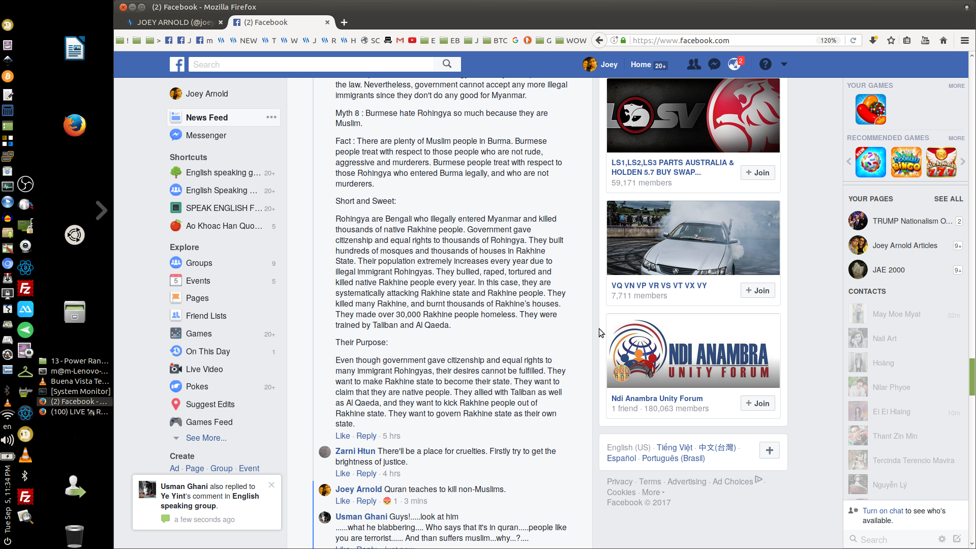This screenshot has height=549, width=976.
Task: Open Pokes in sidebar
Action: (x=197, y=386)
